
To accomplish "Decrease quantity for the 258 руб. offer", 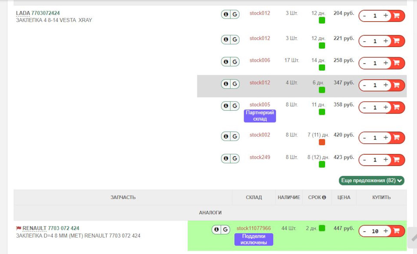I will 364,63.
